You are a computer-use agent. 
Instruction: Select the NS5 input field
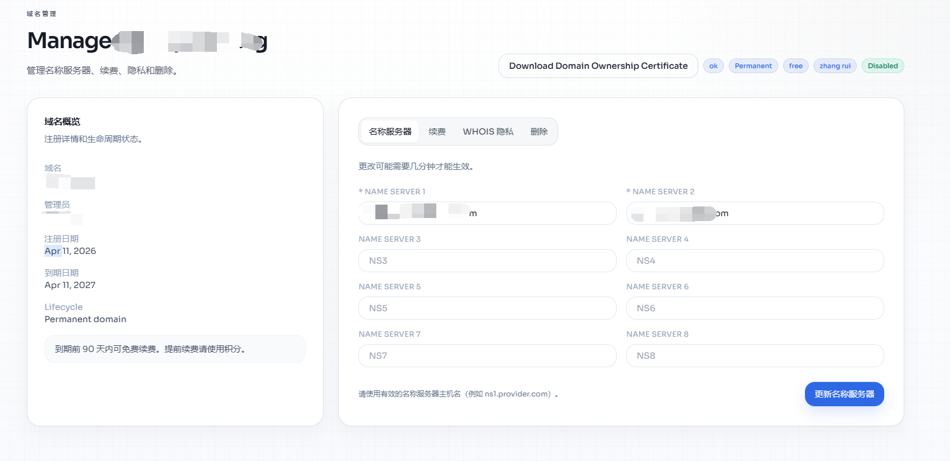pos(487,308)
